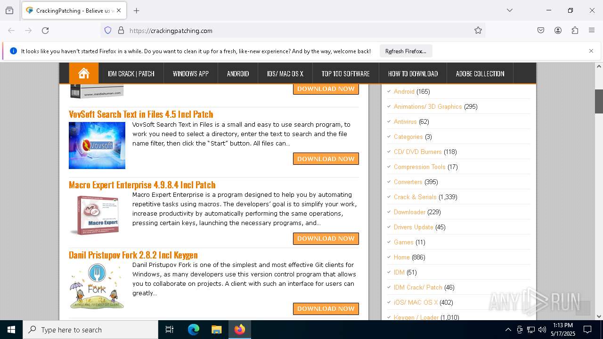Click DOWNLOAD NOW under Danil Pristupov Fork

tap(326, 308)
